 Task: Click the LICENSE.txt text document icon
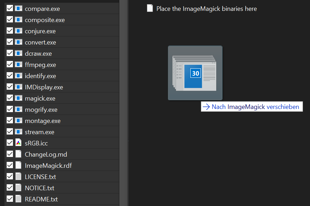[19, 176]
